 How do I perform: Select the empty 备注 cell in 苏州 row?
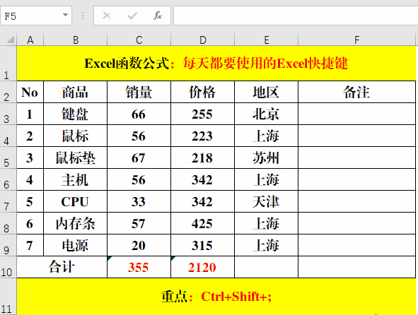tap(356, 157)
